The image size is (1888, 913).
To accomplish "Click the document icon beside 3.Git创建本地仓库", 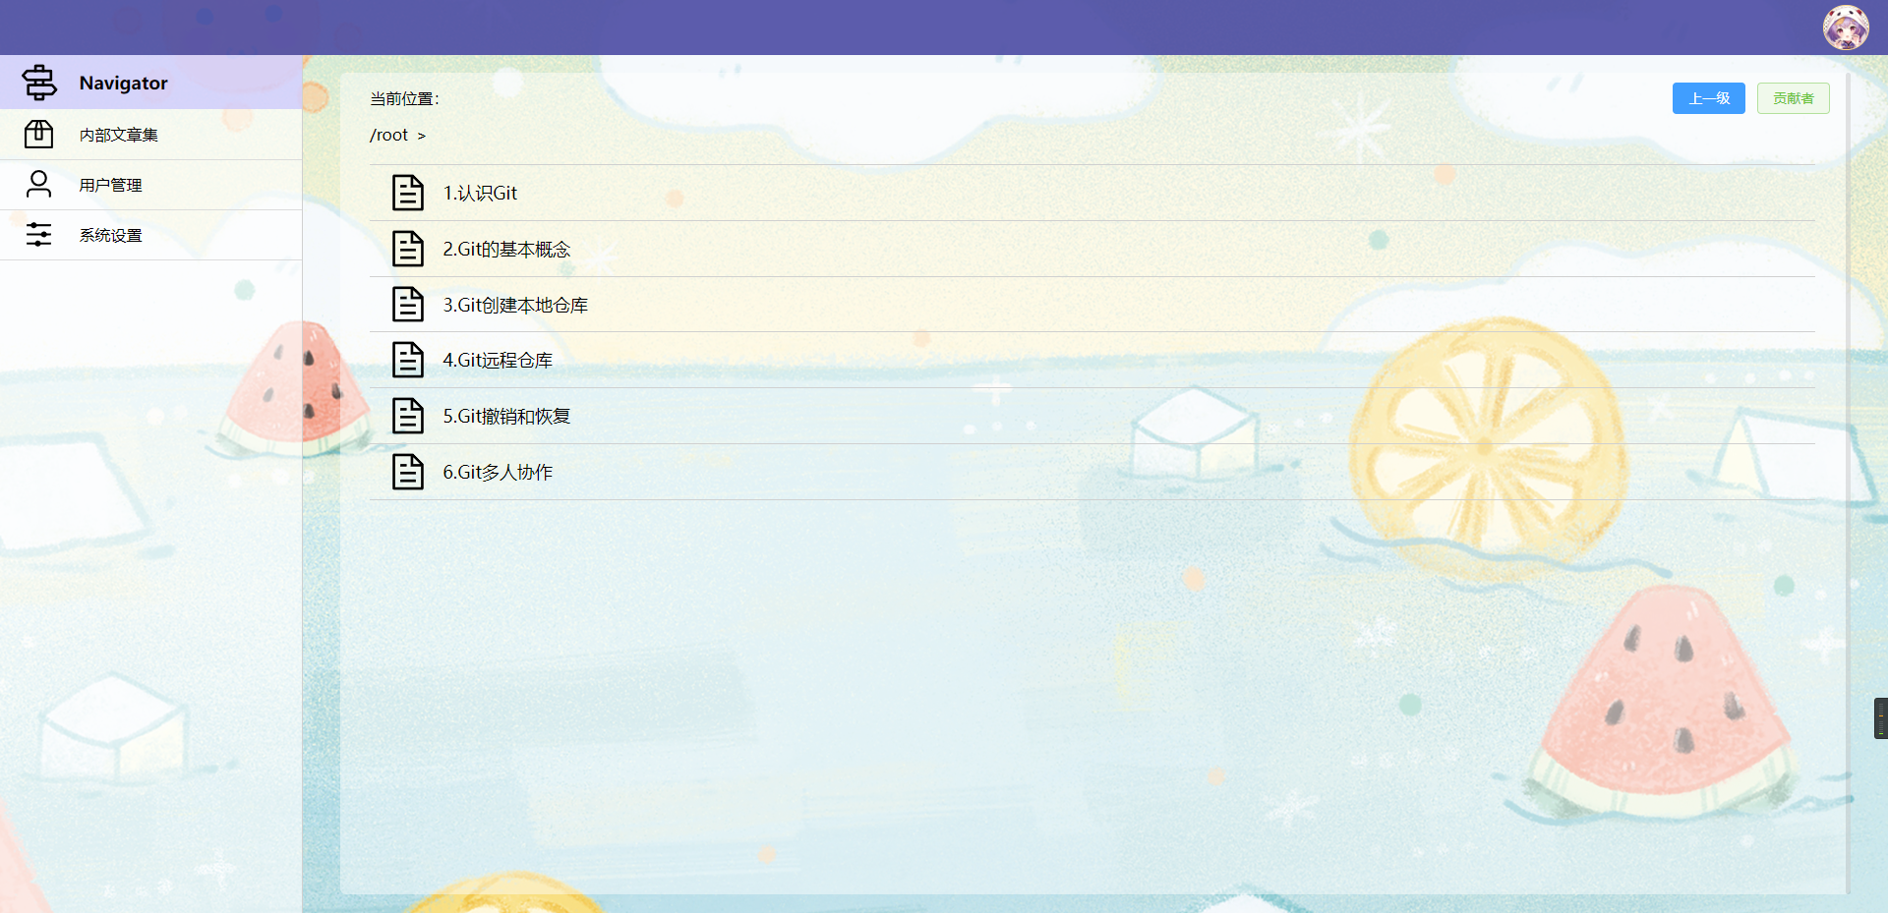I will (408, 305).
